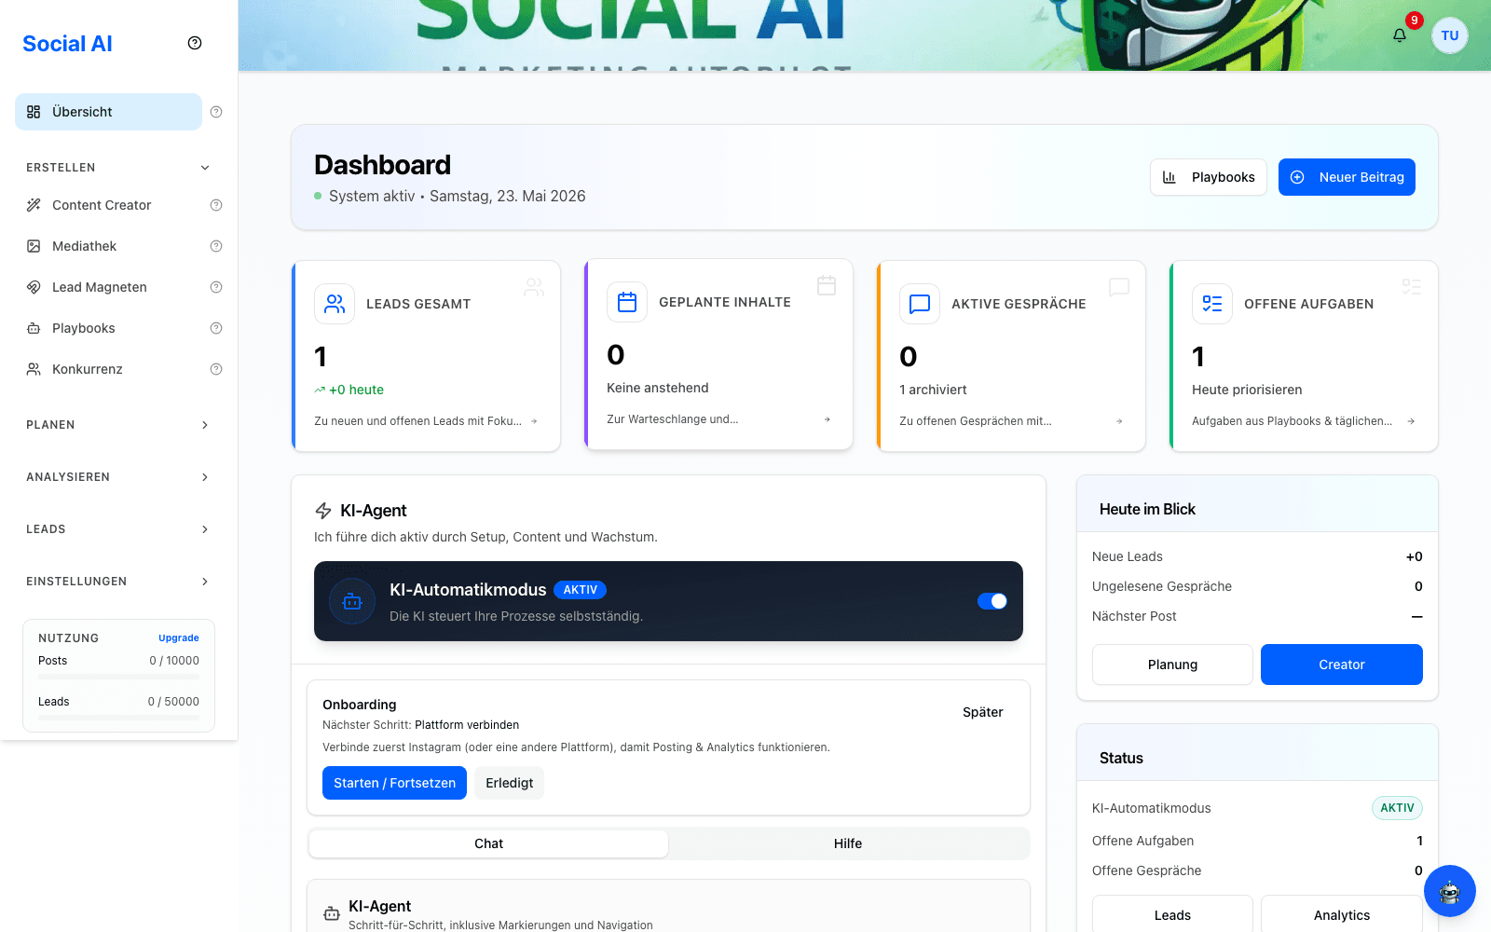Click the Posts usage progress bar
The image size is (1491, 932).
[118, 677]
